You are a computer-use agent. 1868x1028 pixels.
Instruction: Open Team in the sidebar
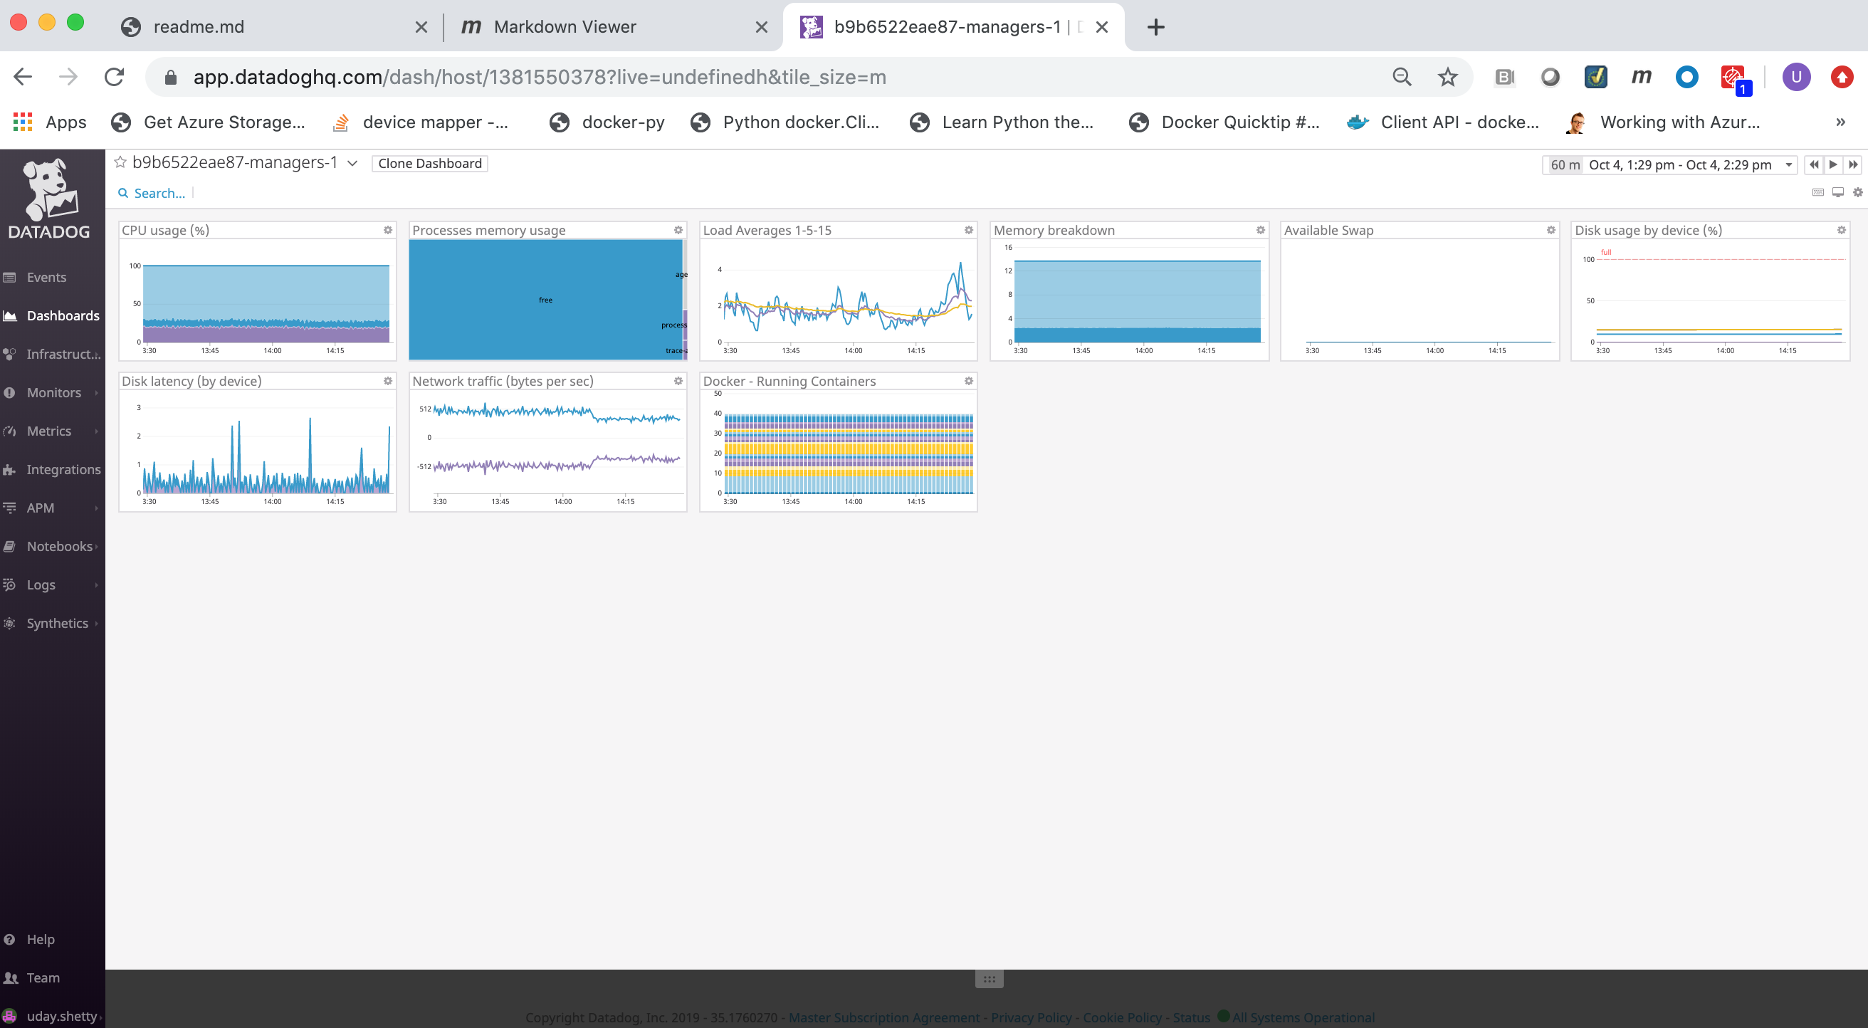pos(43,977)
